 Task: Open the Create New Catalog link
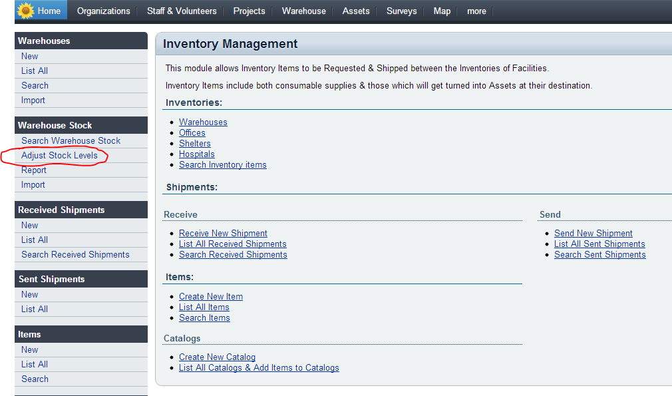point(217,357)
